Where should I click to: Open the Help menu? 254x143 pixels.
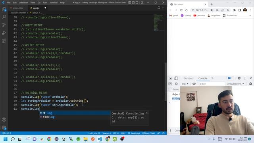pos(62,3)
